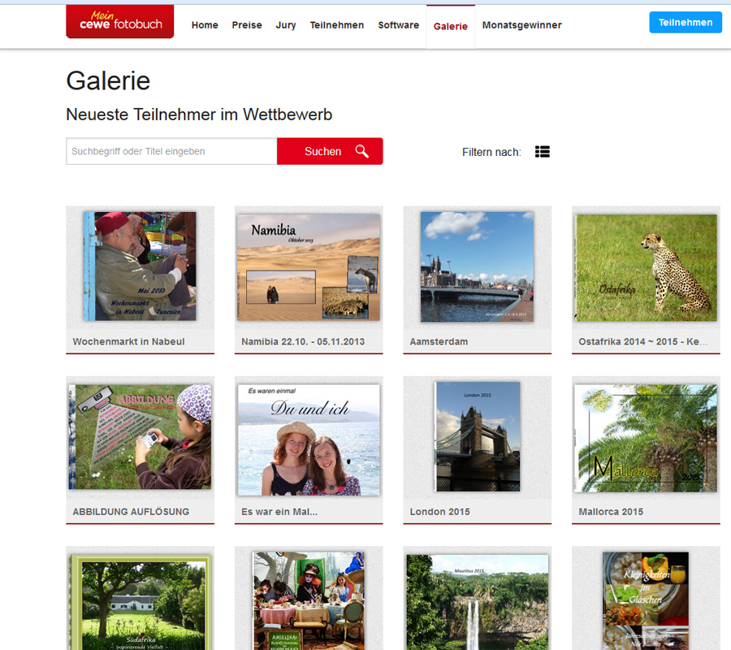Go to the Home menu item
731x650 pixels.
point(205,25)
